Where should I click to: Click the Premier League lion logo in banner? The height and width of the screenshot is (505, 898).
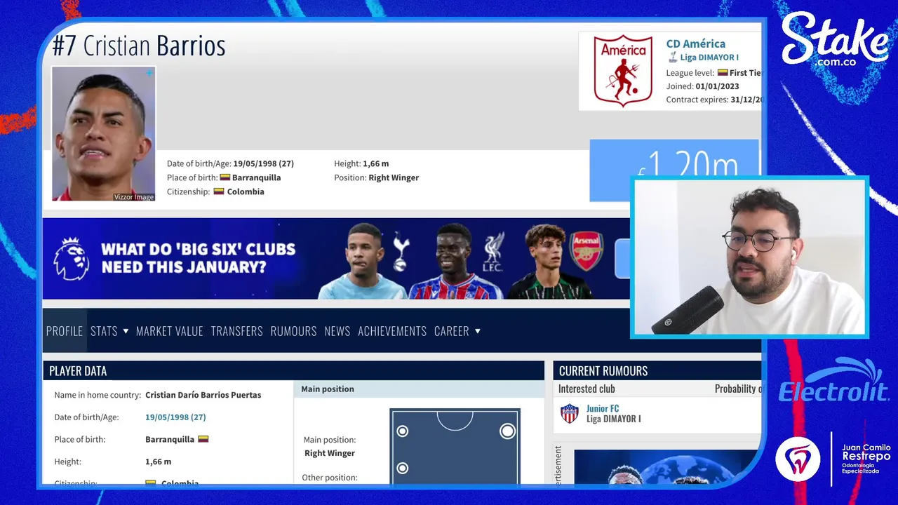click(x=71, y=258)
